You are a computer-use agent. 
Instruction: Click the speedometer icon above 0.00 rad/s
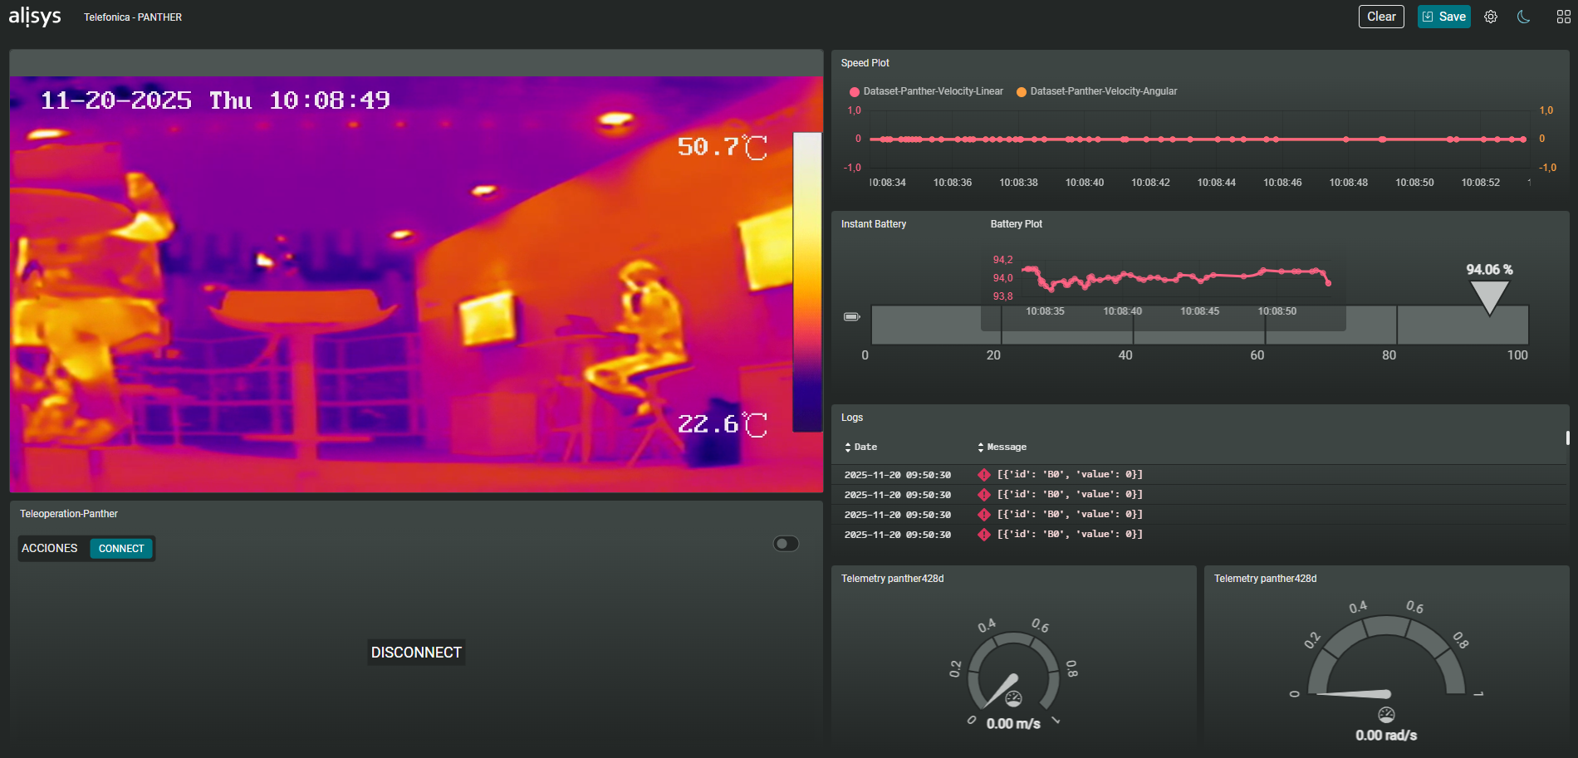coord(1386,715)
